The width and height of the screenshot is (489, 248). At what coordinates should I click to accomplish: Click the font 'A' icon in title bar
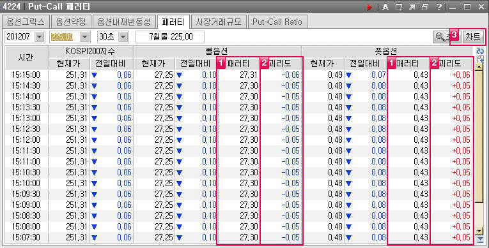click(385, 7)
